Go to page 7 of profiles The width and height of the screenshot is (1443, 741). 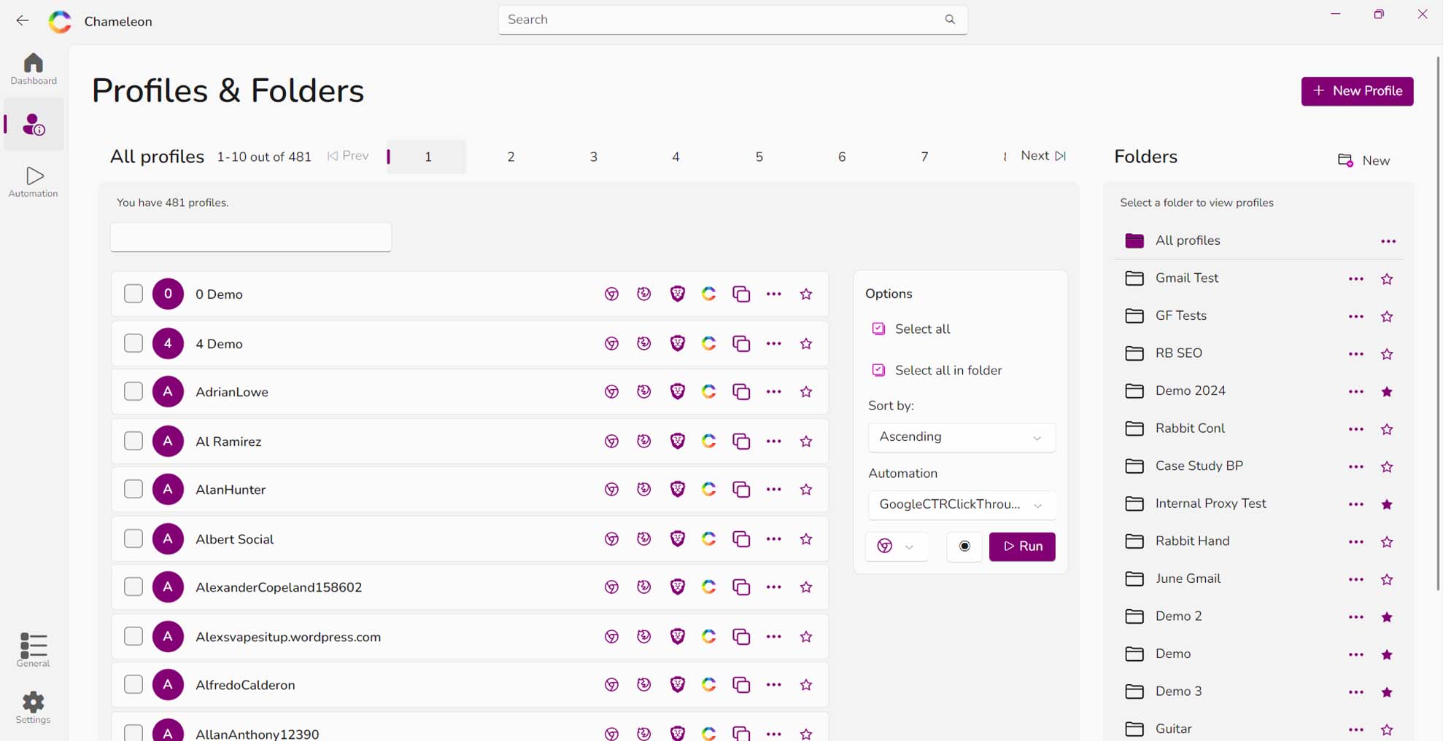(924, 157)
